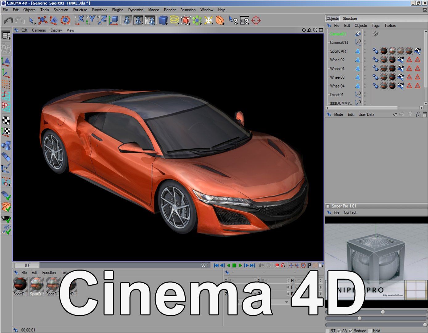This screenshot has height=333, width=428.
Task: Open the Render Settings icon
Action: [x=150, y=20]
